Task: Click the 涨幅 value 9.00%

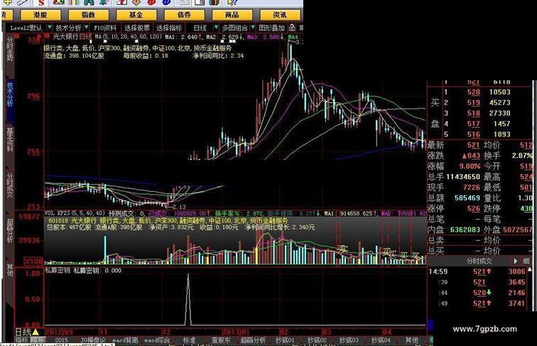Action: pos(470,166)
